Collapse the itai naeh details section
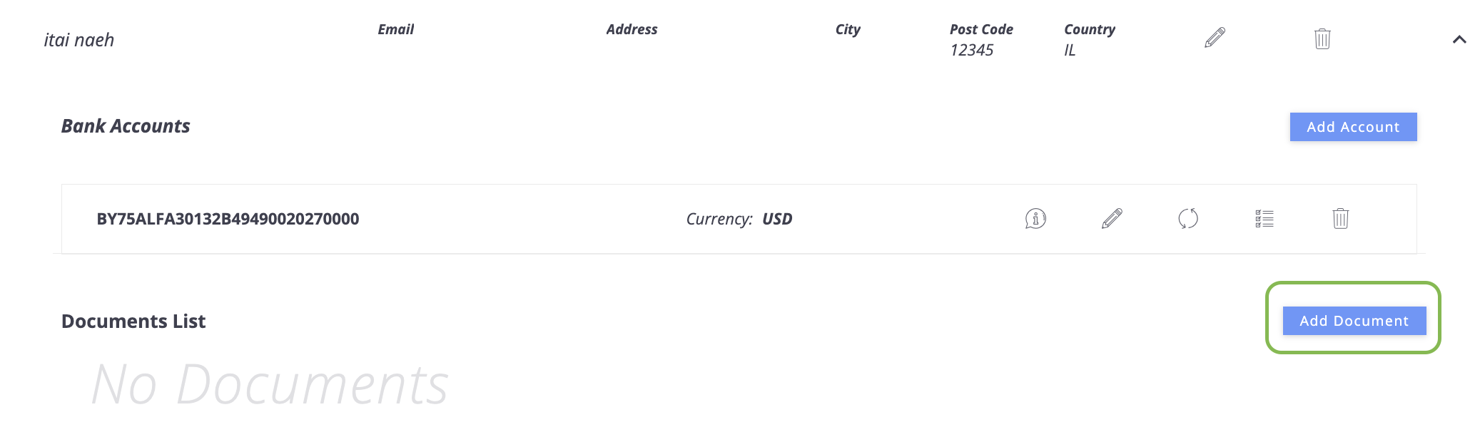This screenshot has width=1480, height=432. [x=1459, y=40]
